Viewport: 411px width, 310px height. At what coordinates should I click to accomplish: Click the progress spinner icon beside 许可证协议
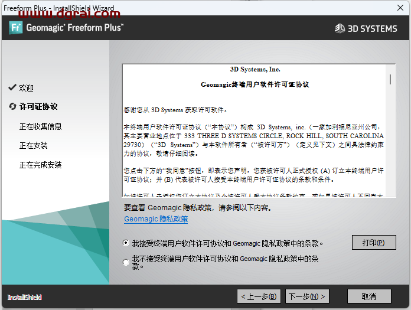click(x=12, y=106)
